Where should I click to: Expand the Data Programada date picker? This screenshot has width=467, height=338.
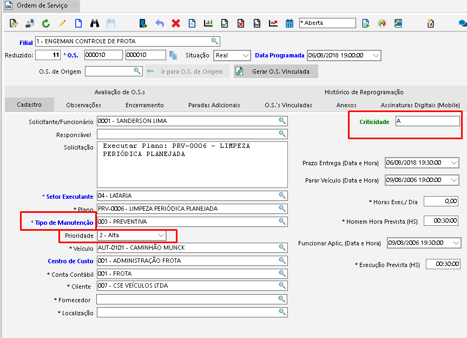click(x=376, y=55)
